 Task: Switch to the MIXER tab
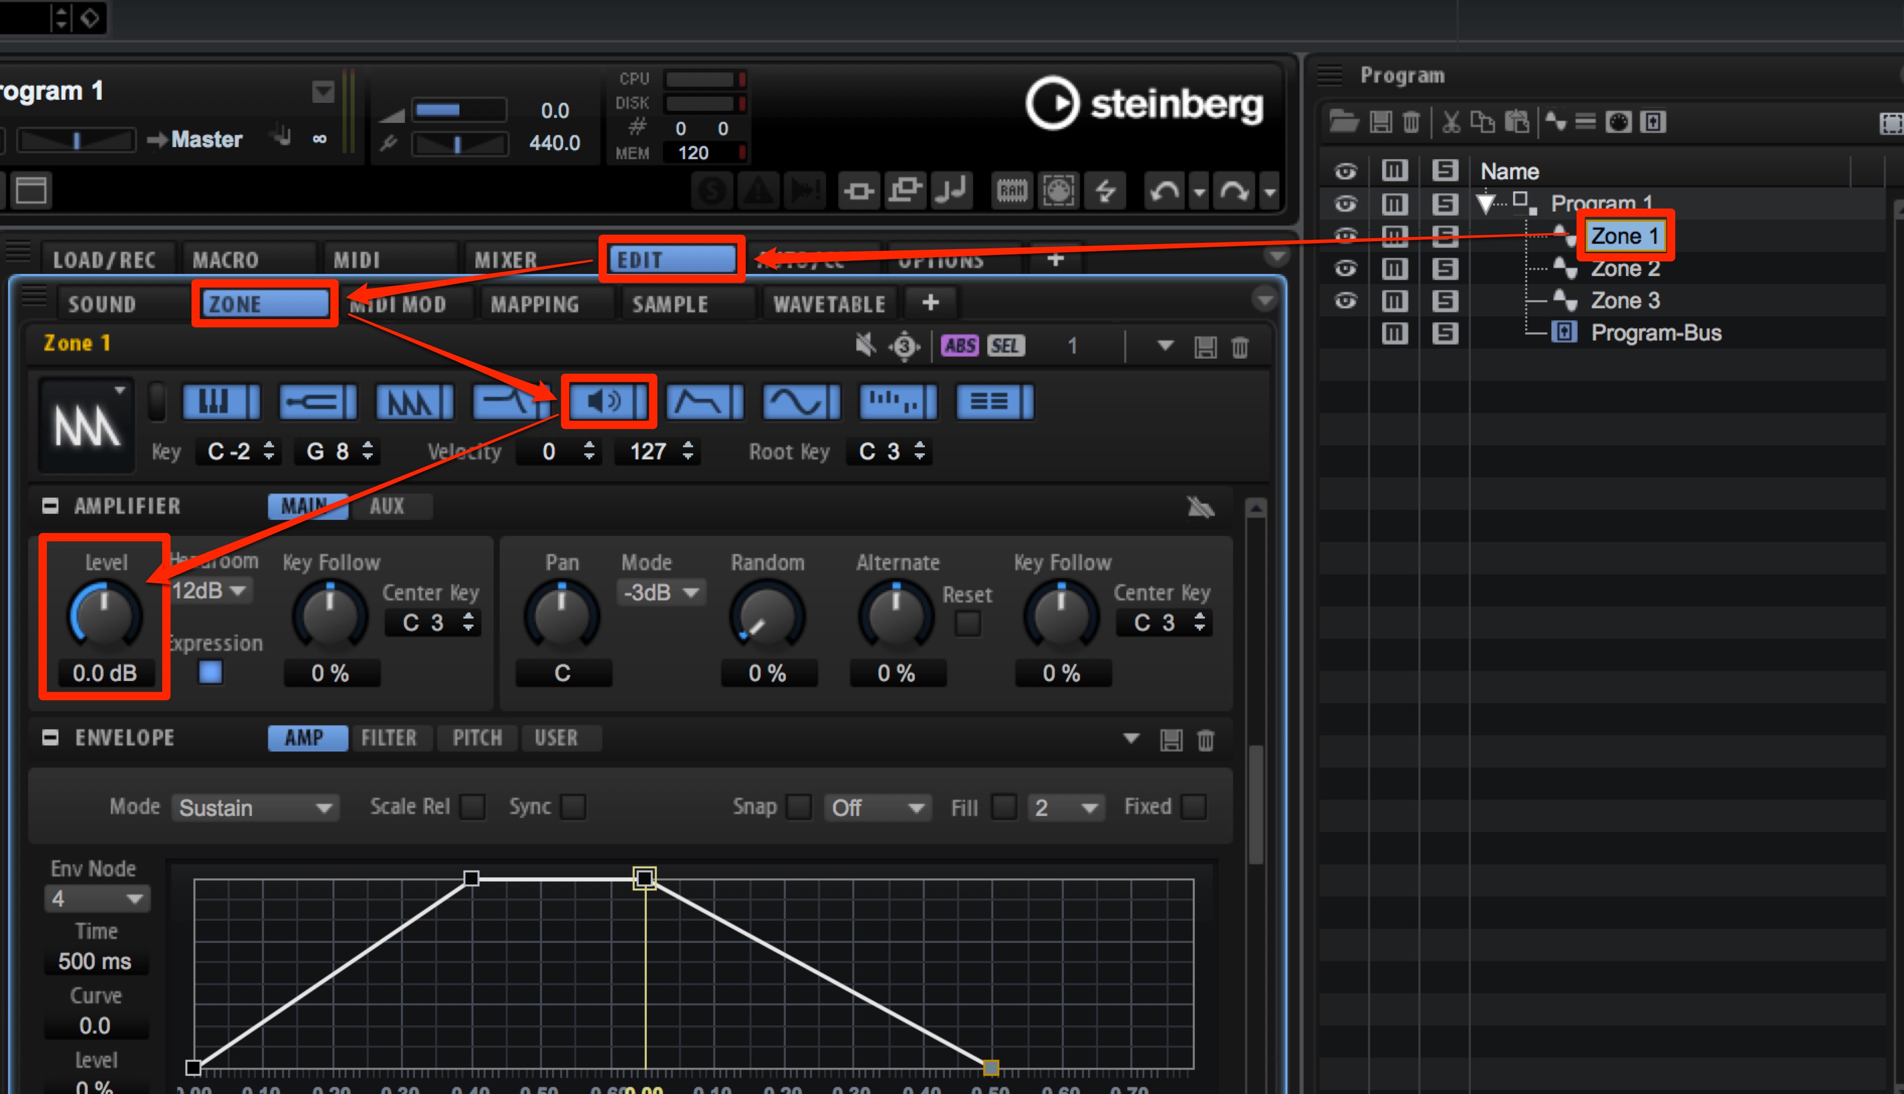506,260
